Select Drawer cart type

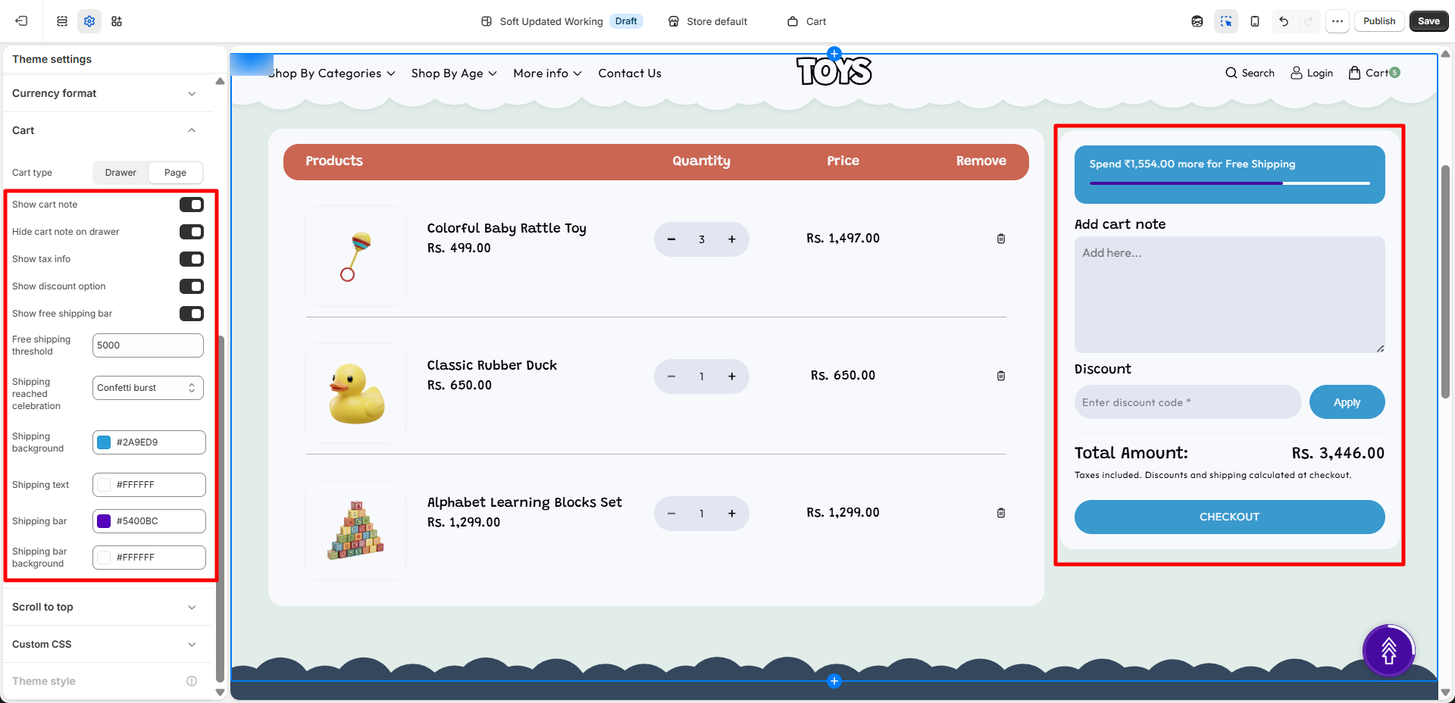click(x=120, y=173)
